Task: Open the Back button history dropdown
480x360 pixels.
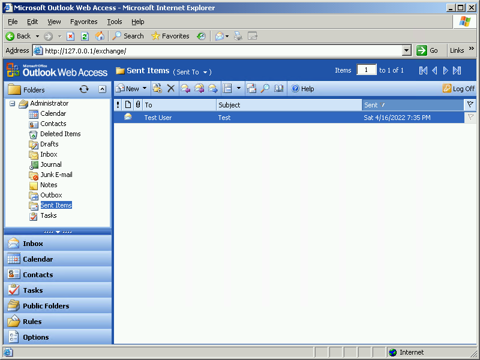Action: point(37,36)
